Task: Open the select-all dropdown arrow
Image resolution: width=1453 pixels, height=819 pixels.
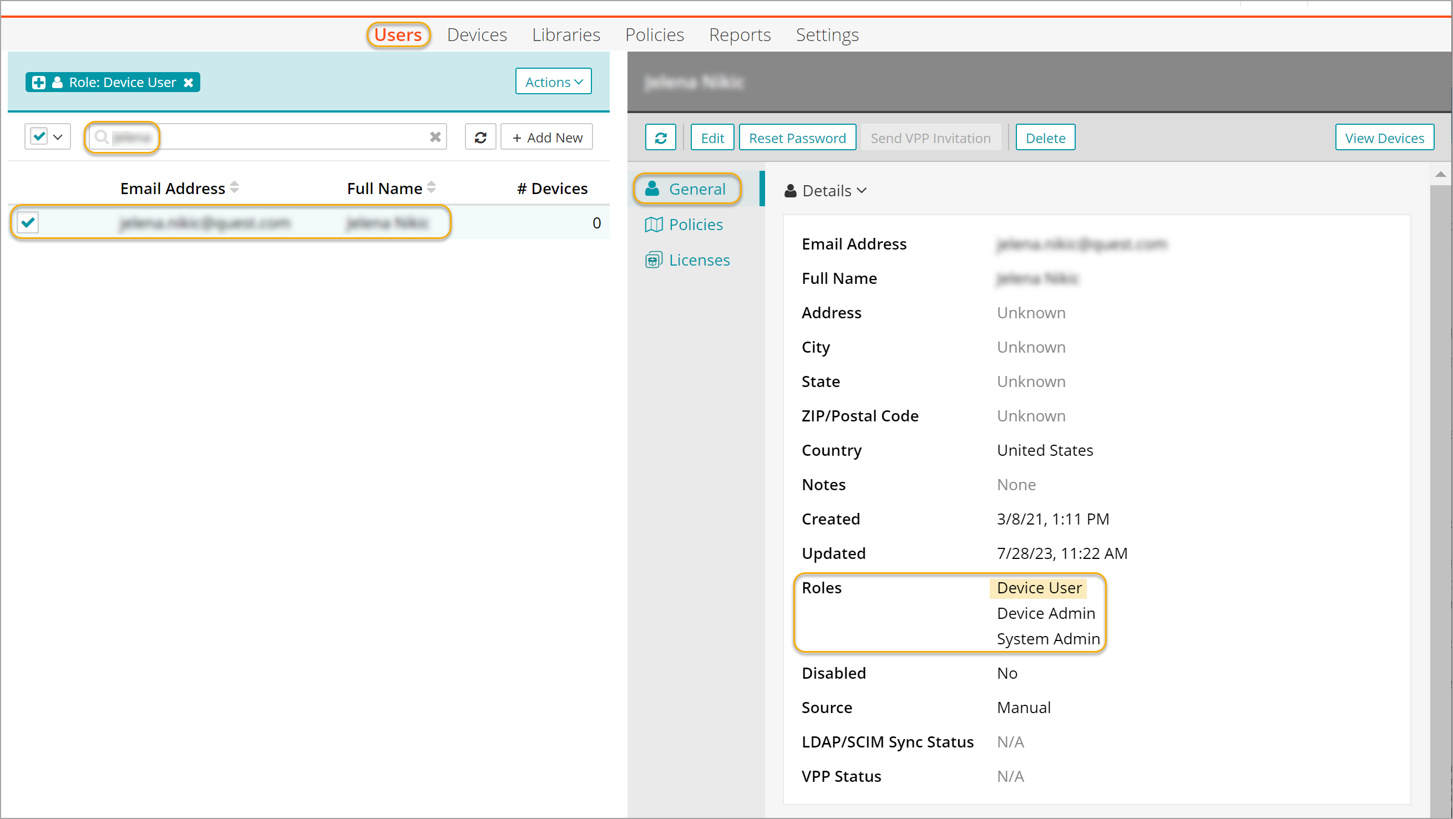Action: [58, 137]
